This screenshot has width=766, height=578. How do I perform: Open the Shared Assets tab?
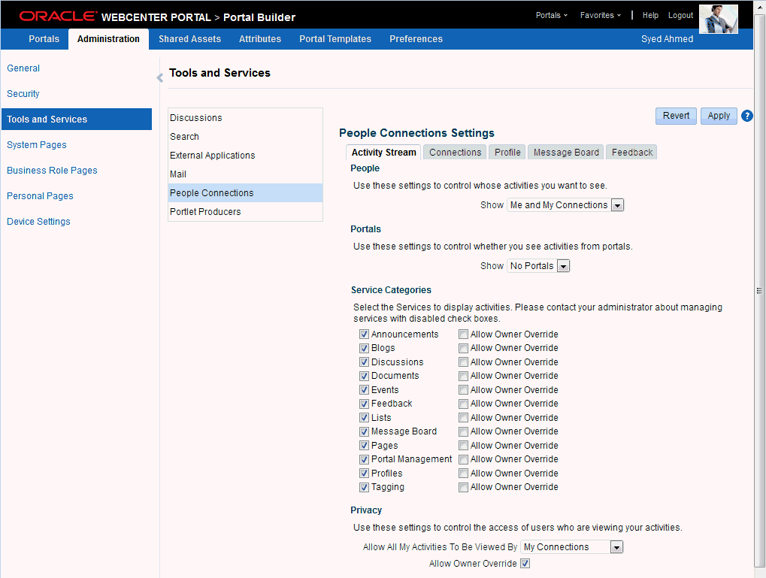[x=189, y=39]
